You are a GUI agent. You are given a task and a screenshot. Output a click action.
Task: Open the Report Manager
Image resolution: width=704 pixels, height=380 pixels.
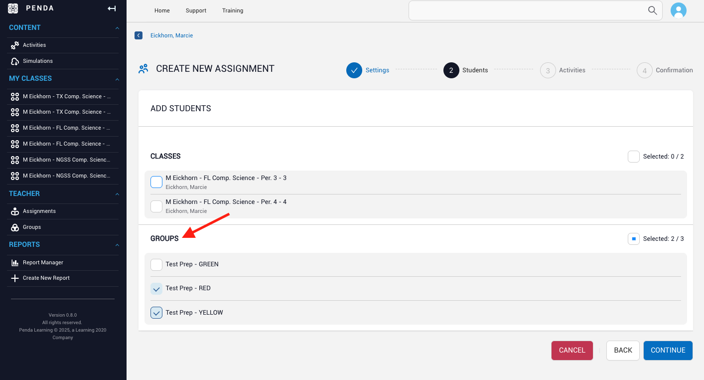[x=43, y=262]
